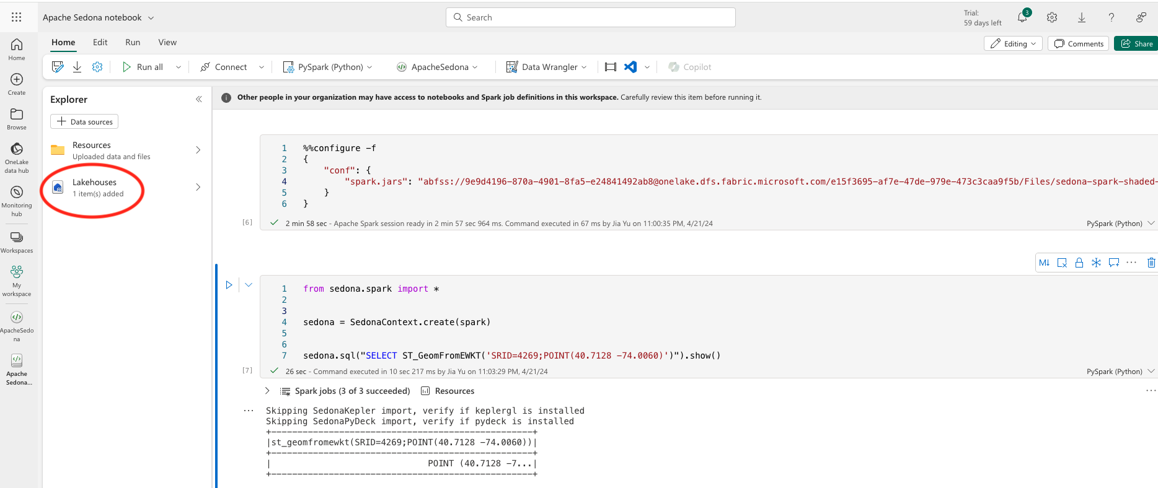The height and width of the screenshot is (488, 1158).
Task: Click the VS Code icon in toolbar
Action: click(630, 67)
